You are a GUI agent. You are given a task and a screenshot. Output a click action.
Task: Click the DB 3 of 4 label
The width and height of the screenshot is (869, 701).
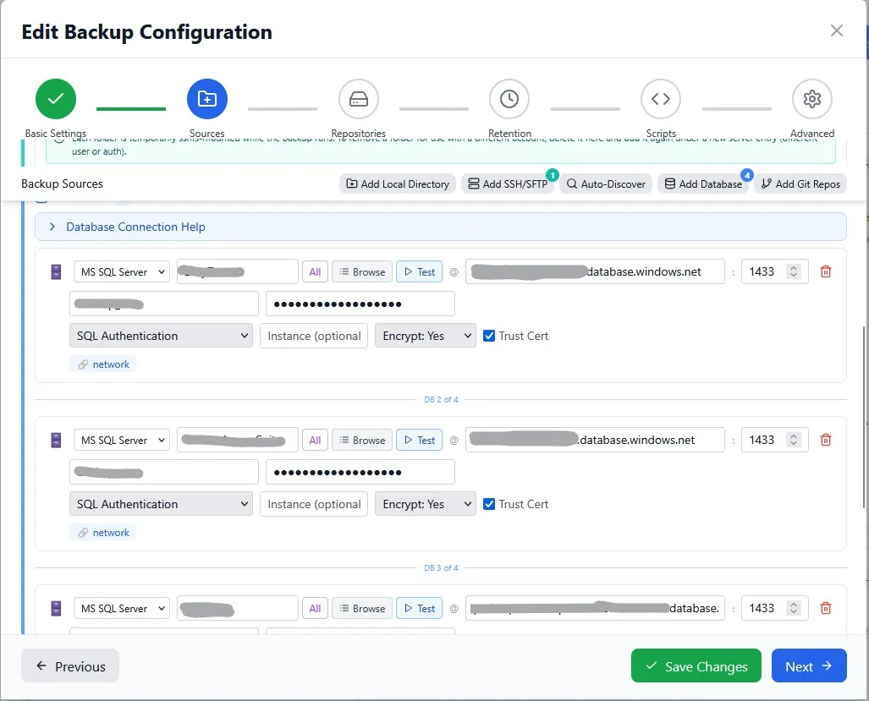pyautogui.click(x=441, y=568)
